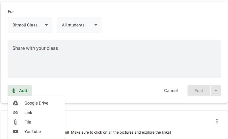Click the Post button
The image size is (228, 139).
(199, 91)
